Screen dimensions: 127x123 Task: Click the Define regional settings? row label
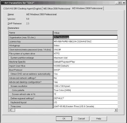pos(31,98)
